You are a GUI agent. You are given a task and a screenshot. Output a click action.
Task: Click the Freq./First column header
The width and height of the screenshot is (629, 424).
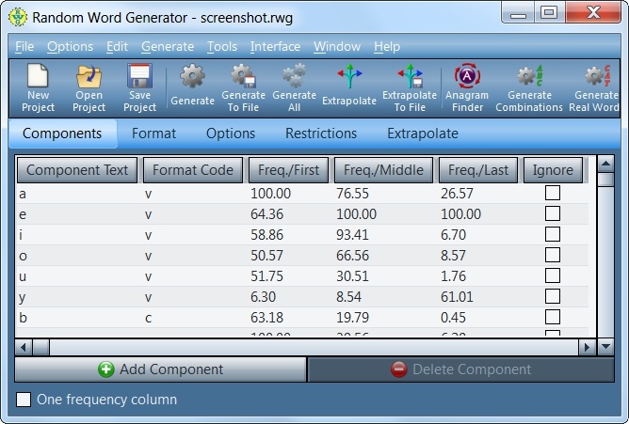288,170
